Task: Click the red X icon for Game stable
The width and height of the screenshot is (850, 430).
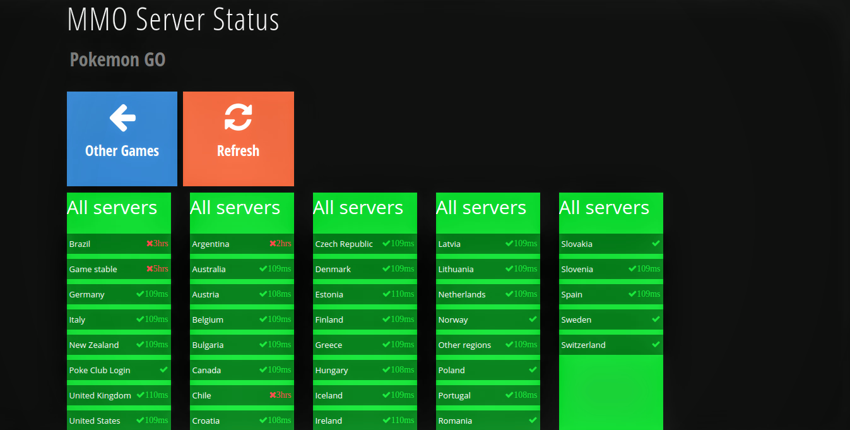Action: pyautogui.click(x=150, y=269)
